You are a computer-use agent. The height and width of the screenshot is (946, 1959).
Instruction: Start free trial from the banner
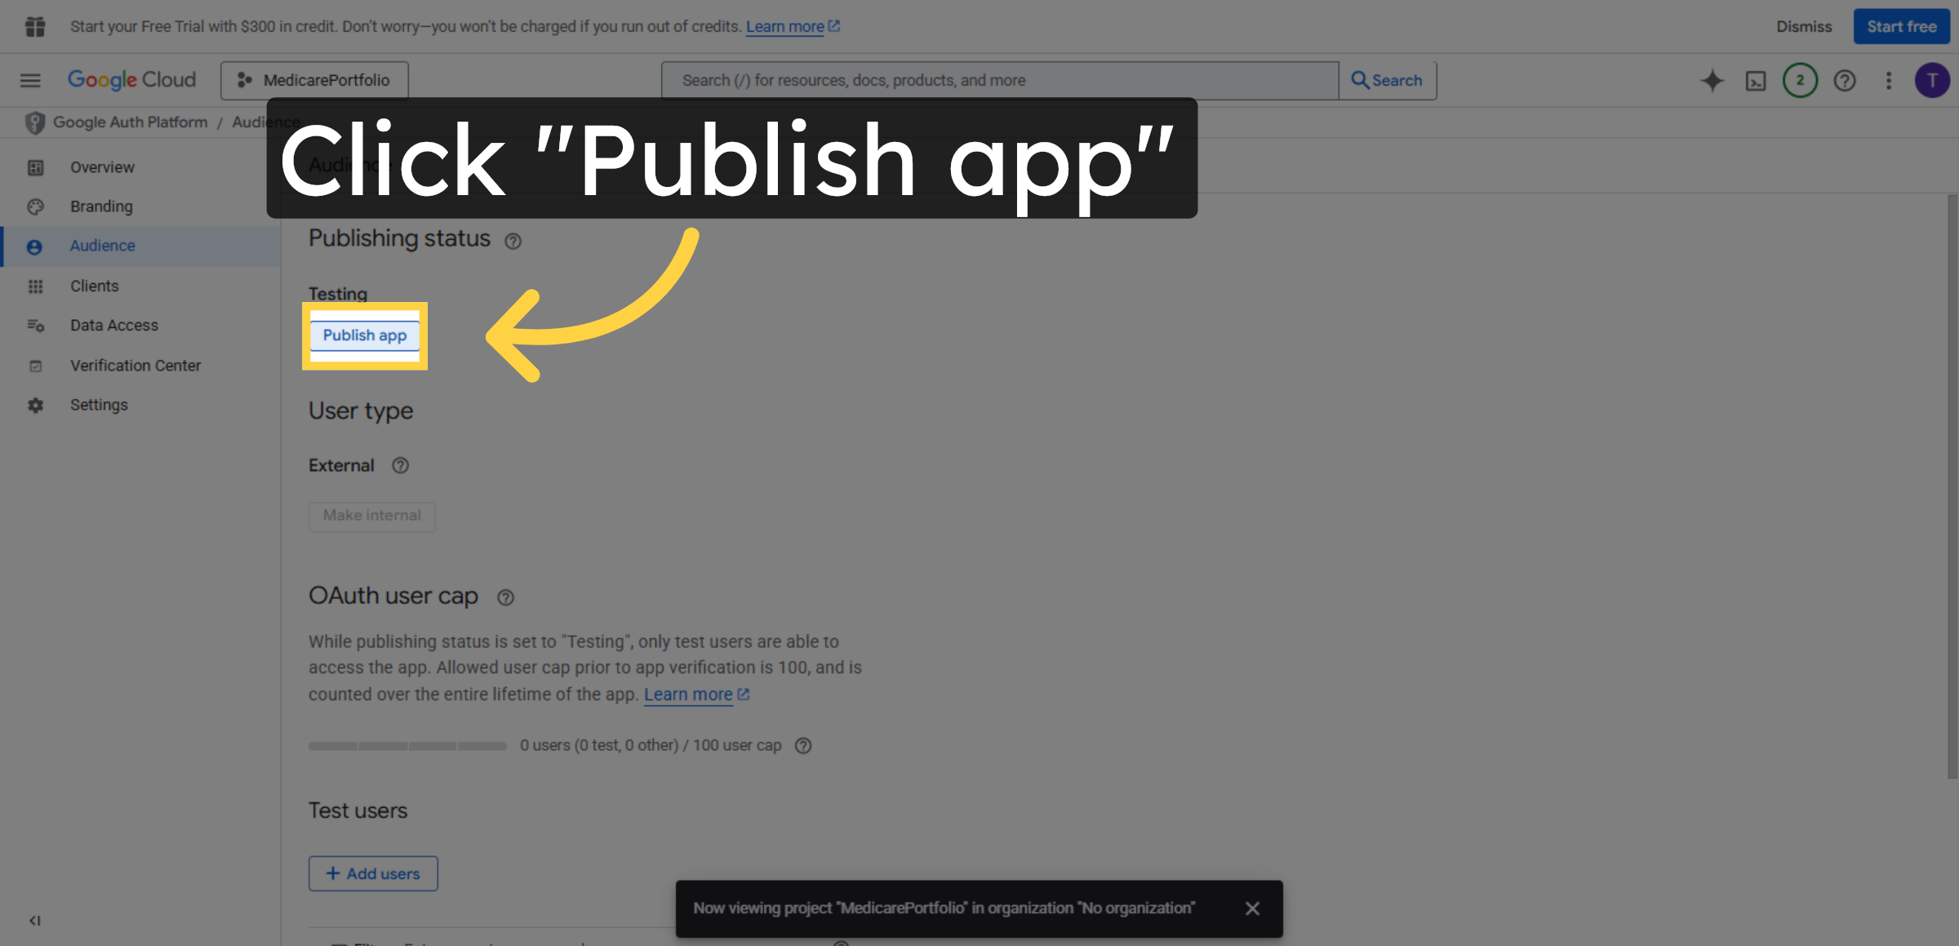pyautogui.click(x=1901, y=25)
